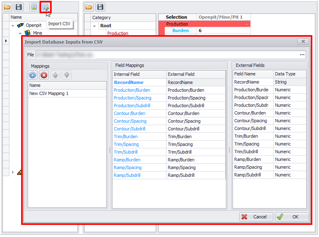Select the New CSV Mapping 1 entry

[x=49, y=94]
